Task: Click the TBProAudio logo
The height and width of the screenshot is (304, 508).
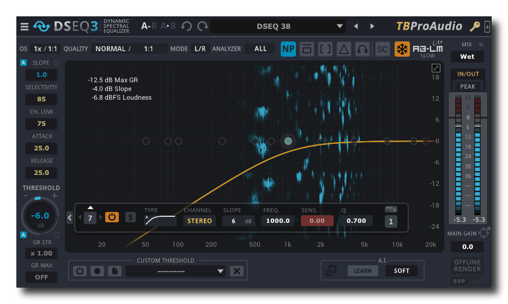Action: click(429, 26)
